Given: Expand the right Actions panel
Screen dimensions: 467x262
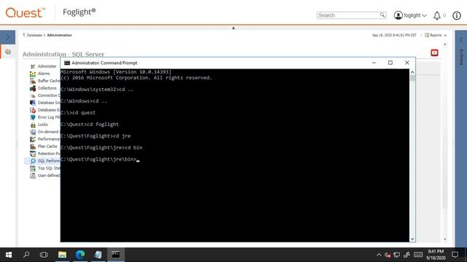Looking at the screenshot, I should click(x=461, y=40).
